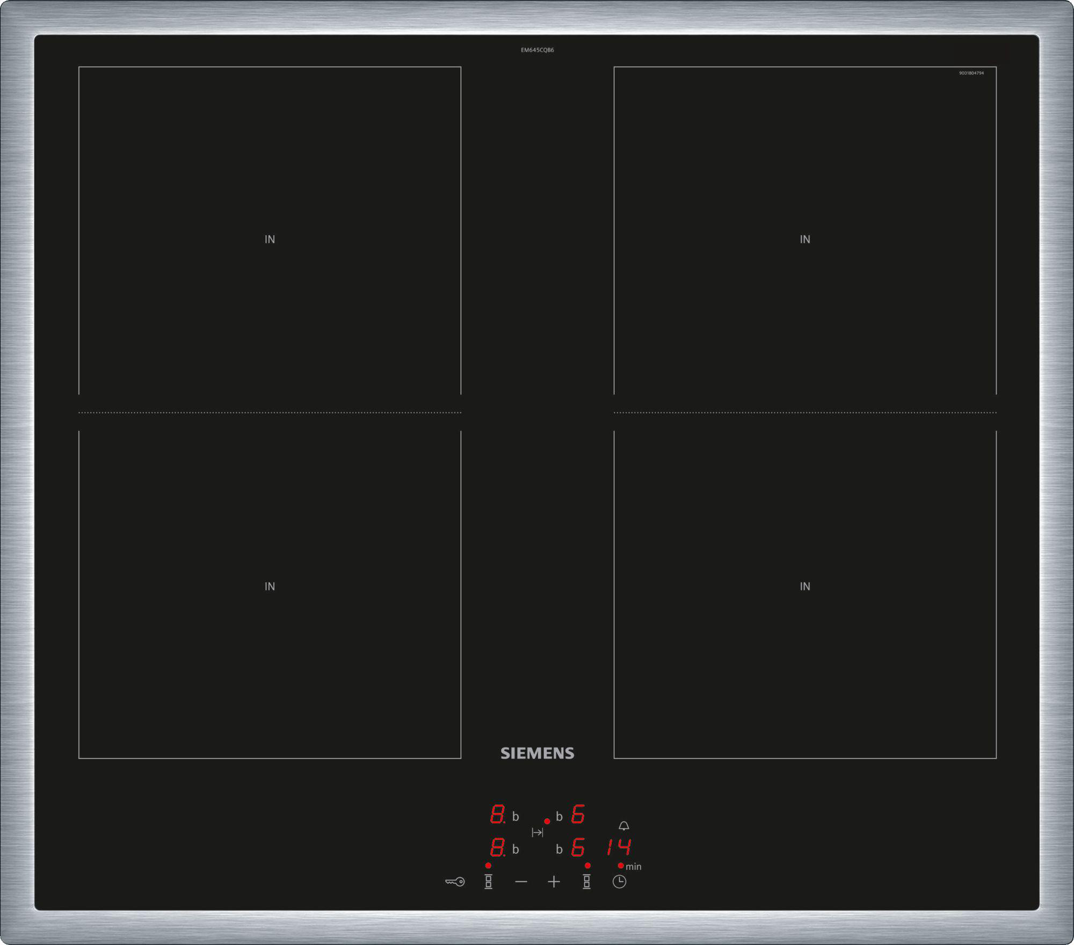This screenshot has width=1074, height=945.
Task: Tap the upper red 6 power display
Action: 578,814
